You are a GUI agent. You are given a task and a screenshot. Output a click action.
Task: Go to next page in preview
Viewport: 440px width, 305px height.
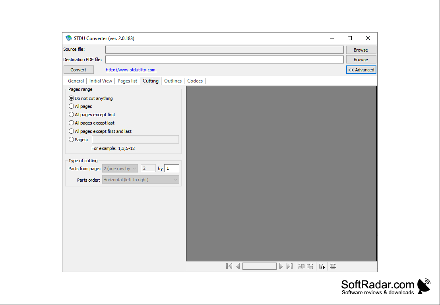[281, 267]
